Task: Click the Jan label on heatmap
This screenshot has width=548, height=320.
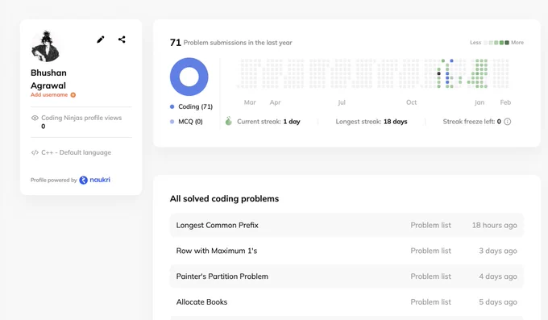Action: 479,102
